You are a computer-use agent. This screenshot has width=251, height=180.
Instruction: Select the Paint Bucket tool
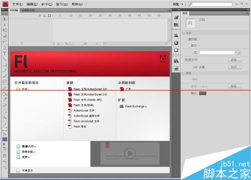(x=5, y=94)
